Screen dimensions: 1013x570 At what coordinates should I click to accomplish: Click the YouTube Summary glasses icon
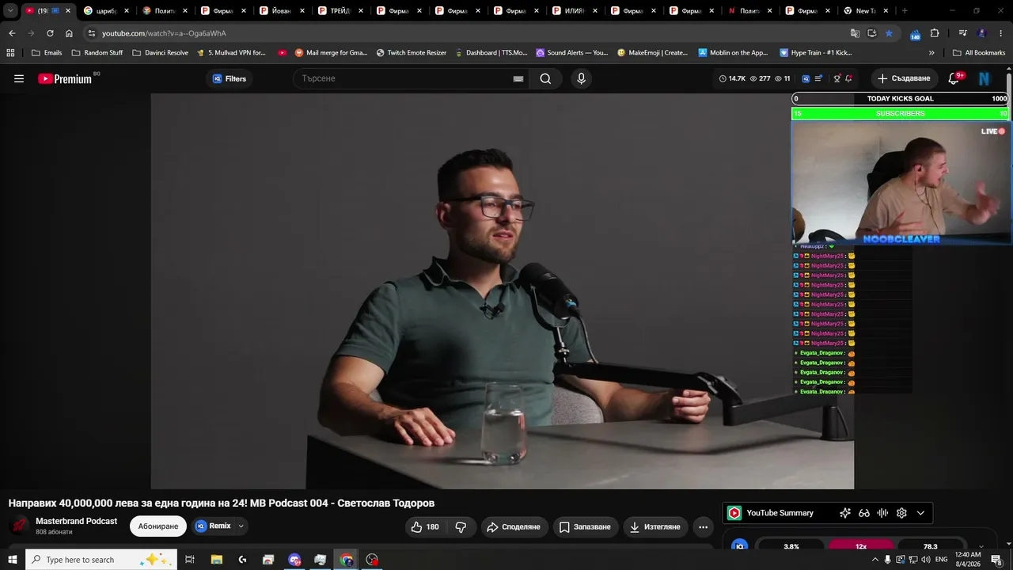tap(864, 513)
